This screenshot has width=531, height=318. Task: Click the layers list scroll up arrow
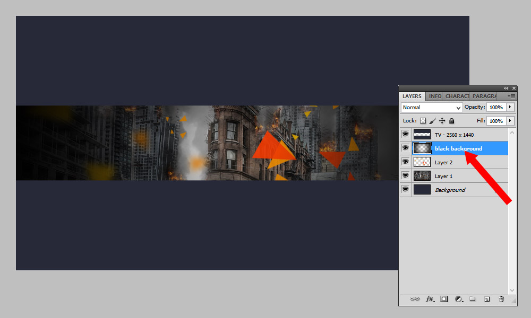pos(512,132)
